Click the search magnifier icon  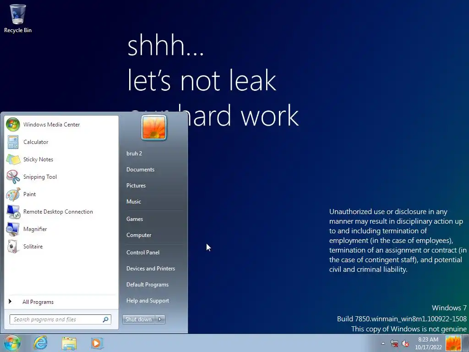105,319
